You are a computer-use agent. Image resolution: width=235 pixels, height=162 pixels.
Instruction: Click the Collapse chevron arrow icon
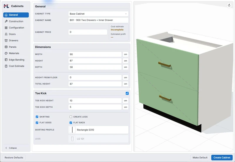[x=6, y=148]
